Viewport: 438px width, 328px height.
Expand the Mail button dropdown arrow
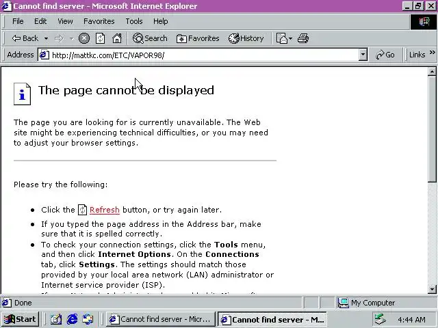[291, 38]
